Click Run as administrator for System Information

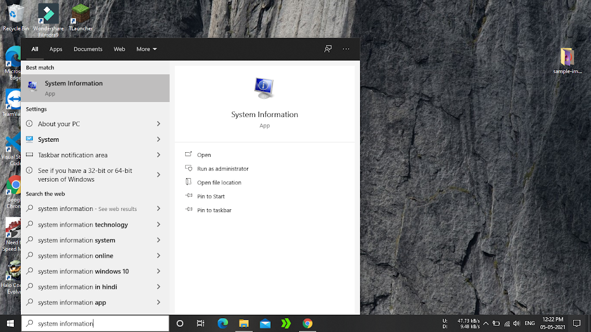coord(222,169)
